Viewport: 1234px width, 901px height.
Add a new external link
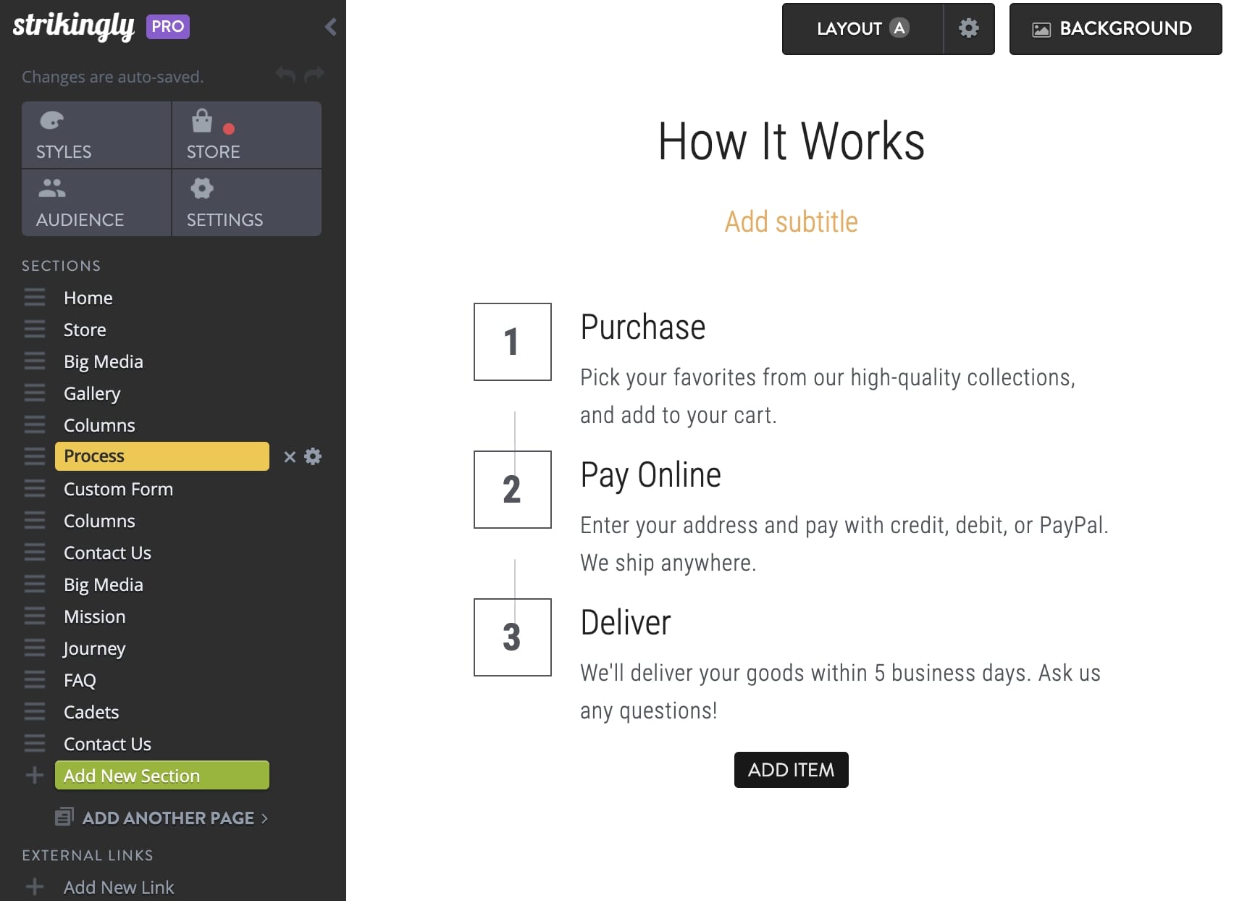118,887
